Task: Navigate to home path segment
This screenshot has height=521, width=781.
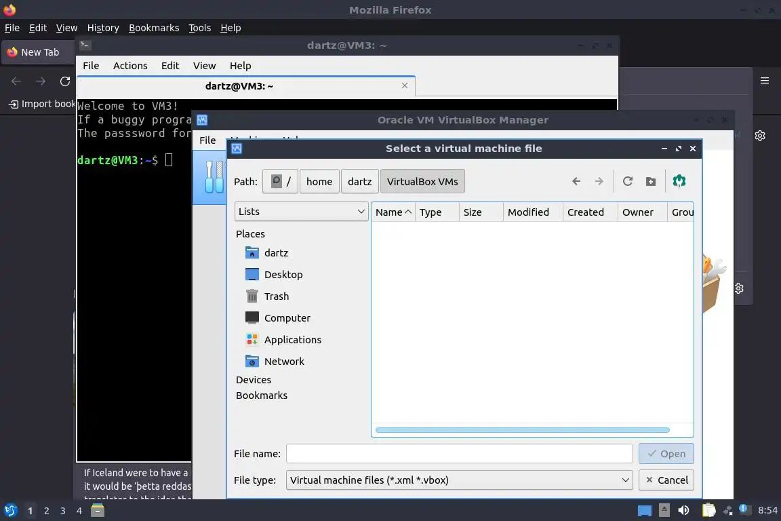Action: coord(319,182)
